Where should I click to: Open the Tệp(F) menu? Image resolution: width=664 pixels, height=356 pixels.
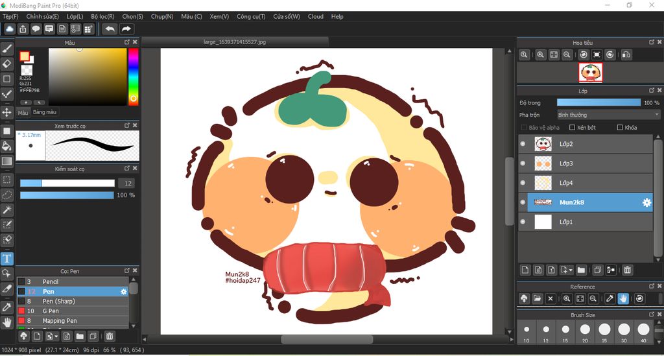[x=10, y=16]
